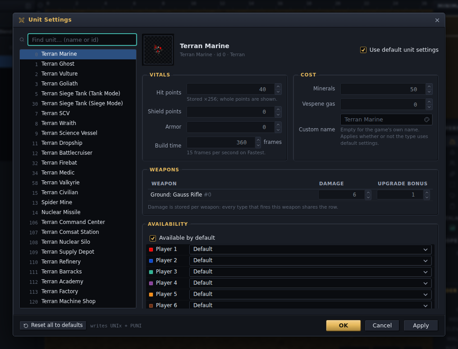The width and height of the screenshot is (458, 349).
Task: Increase Hit points with up stepper arrow
Action: (x=278, y=86)
